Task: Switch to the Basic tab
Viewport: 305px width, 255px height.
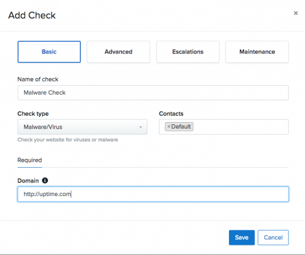Action: 49,51
